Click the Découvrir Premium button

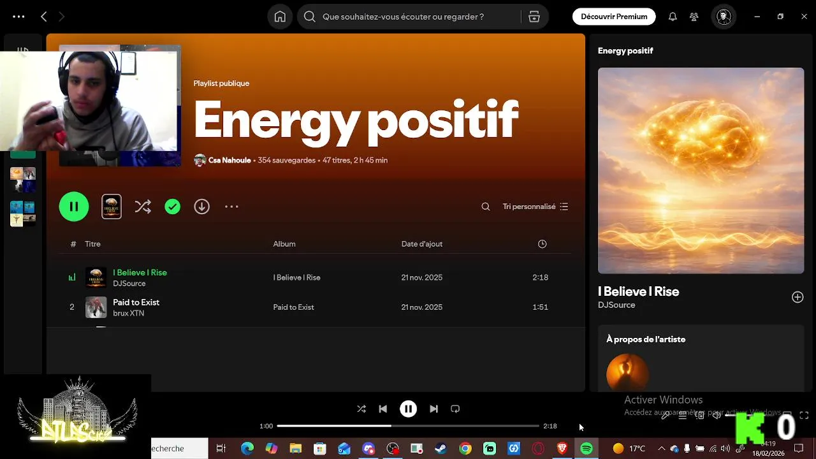pos(614,17)
